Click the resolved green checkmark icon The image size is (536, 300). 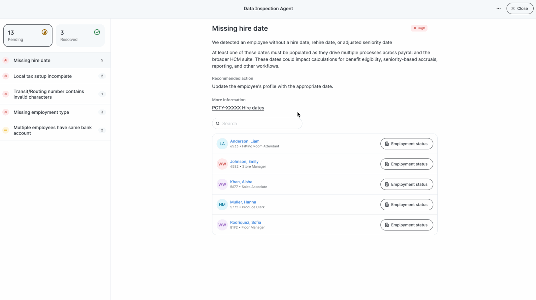pos(97,32)
